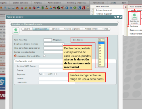The width and height of the screenshot is (142, 109).
Task: Open the Despliegue árboles módulos dropdown
Action: 54,44
